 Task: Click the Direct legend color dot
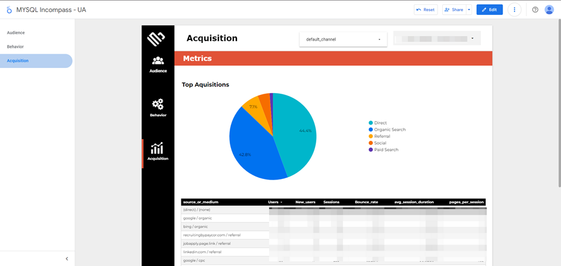click(x=371, y=123)
